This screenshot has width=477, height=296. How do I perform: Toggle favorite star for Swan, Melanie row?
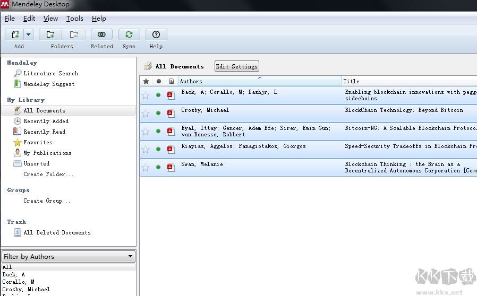pyautogui.click(x=146, y=167)
